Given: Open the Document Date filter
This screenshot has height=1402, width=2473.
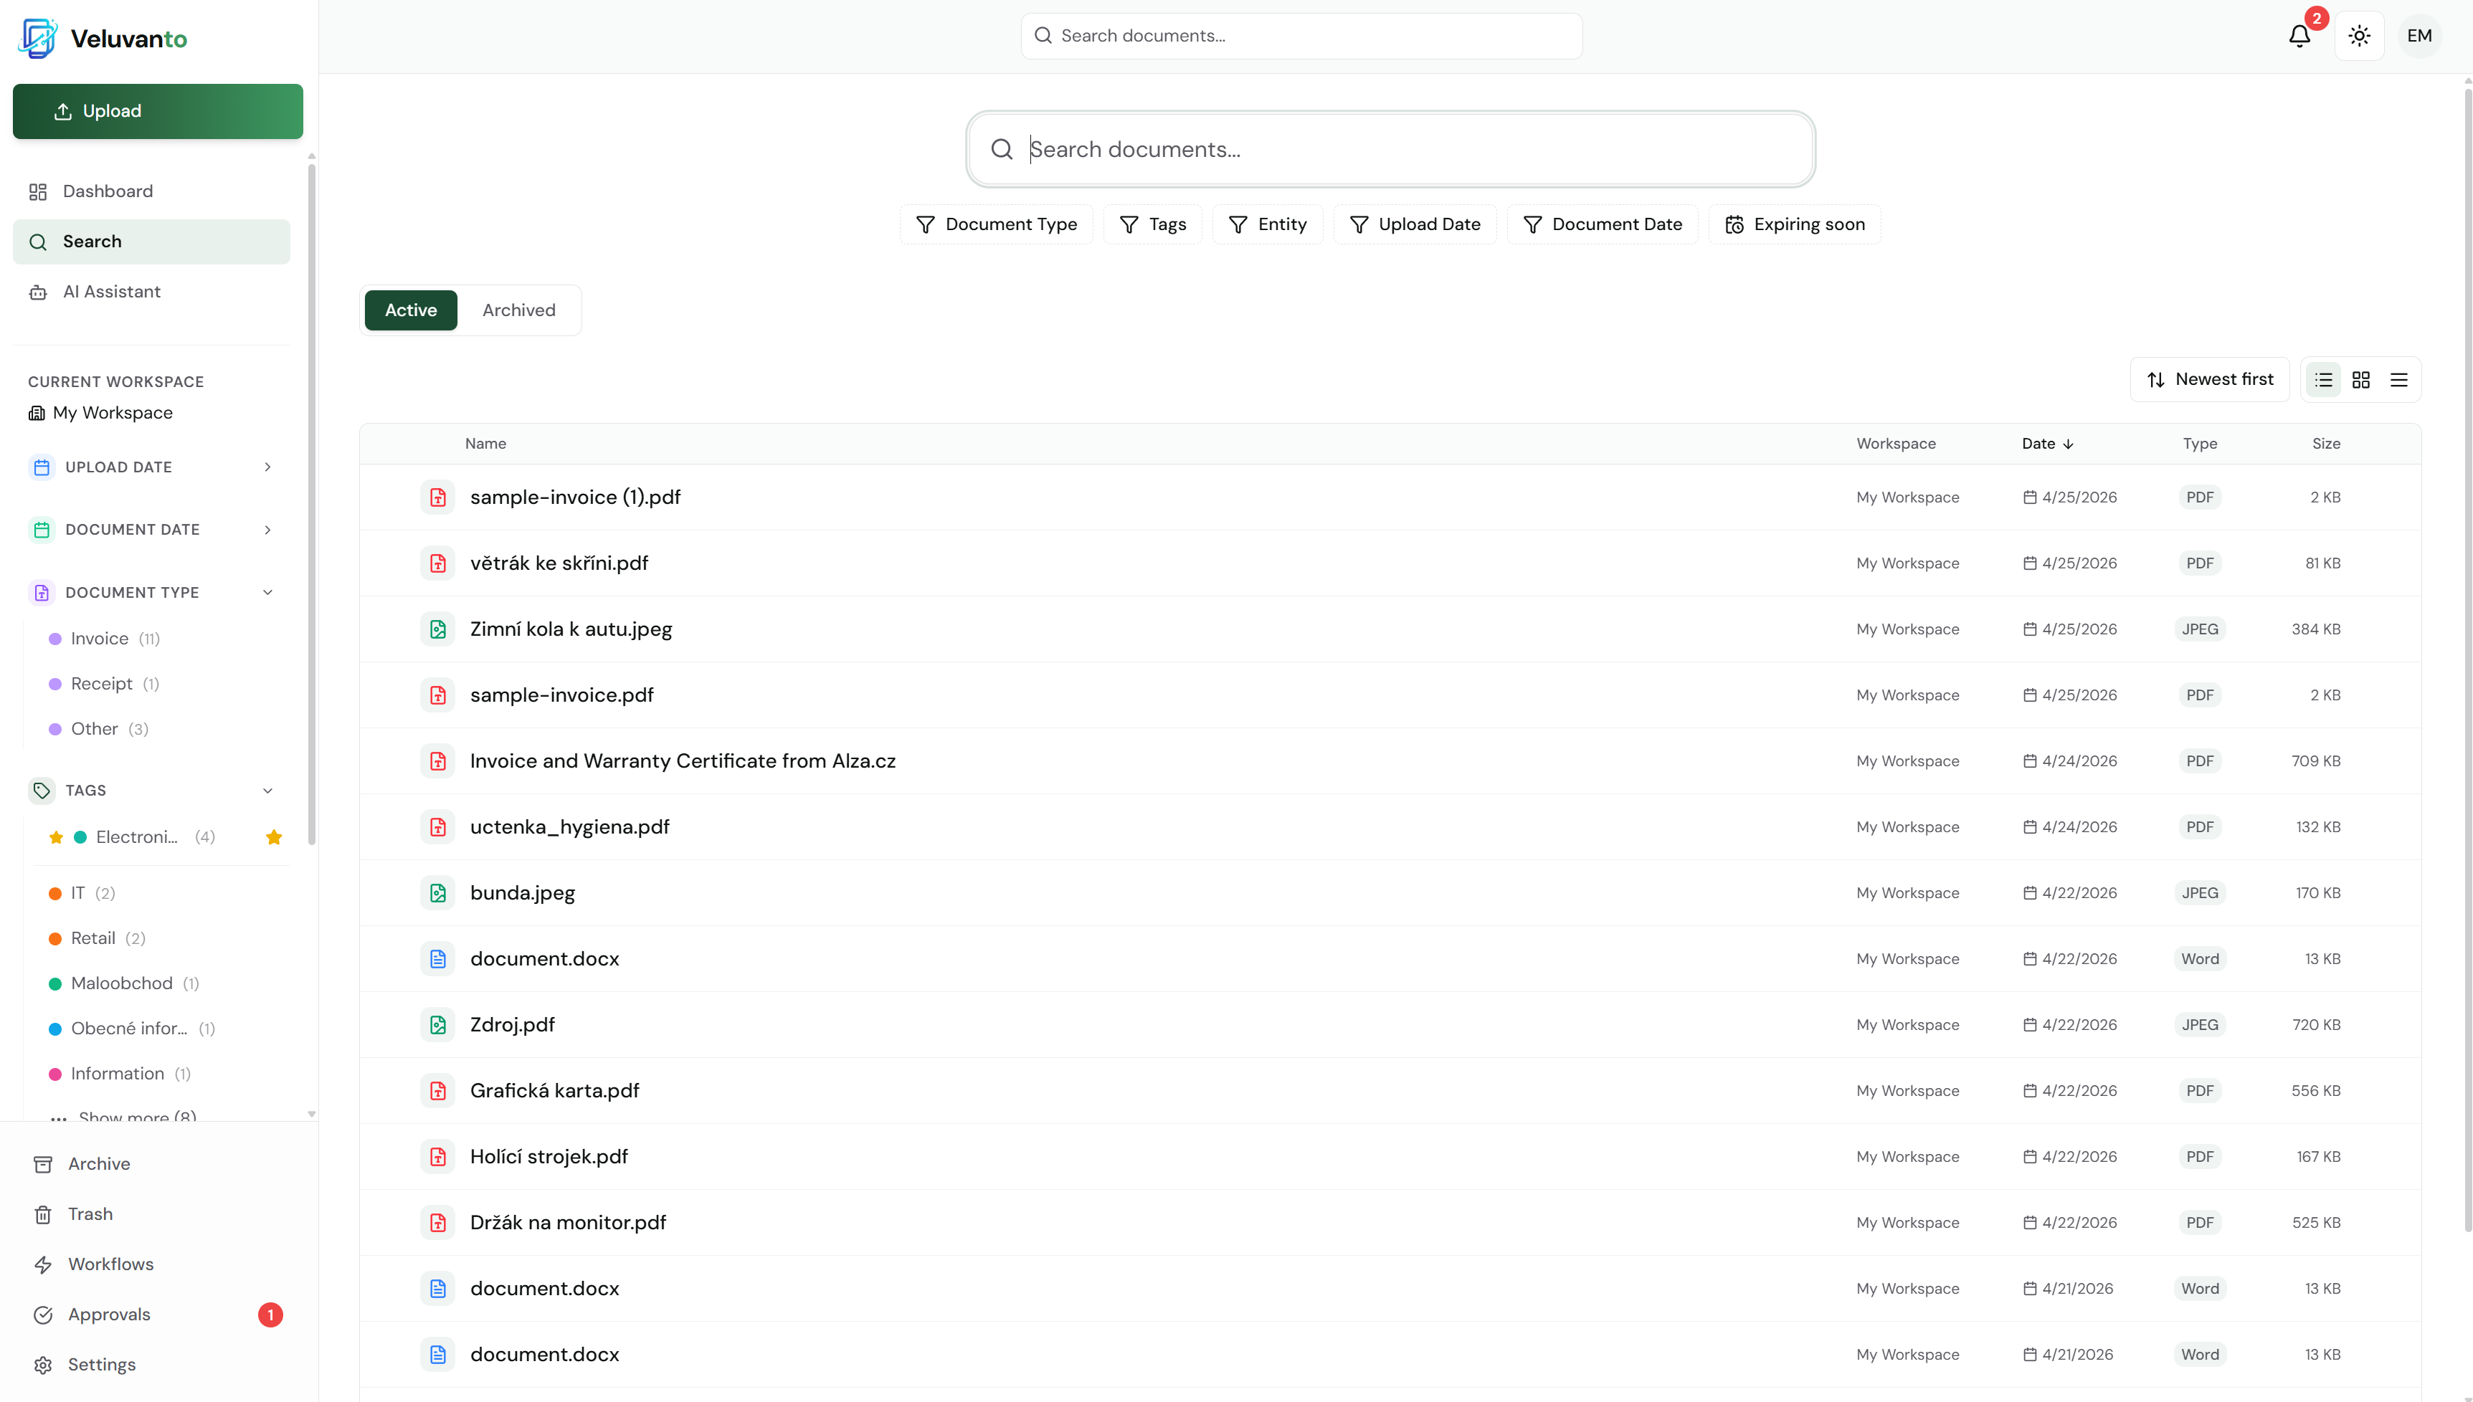Looking at the screenshot, I should point(1603,224).
